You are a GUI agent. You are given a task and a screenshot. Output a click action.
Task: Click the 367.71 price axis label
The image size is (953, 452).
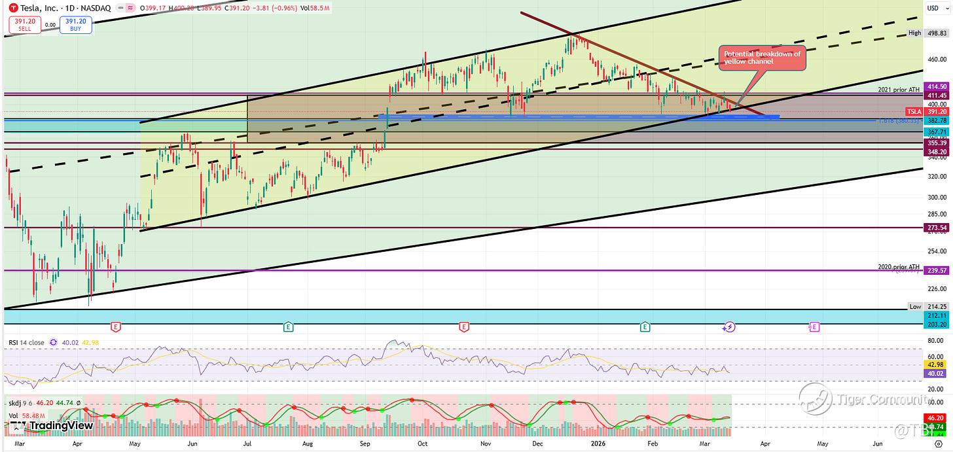[x=935, y=131]
